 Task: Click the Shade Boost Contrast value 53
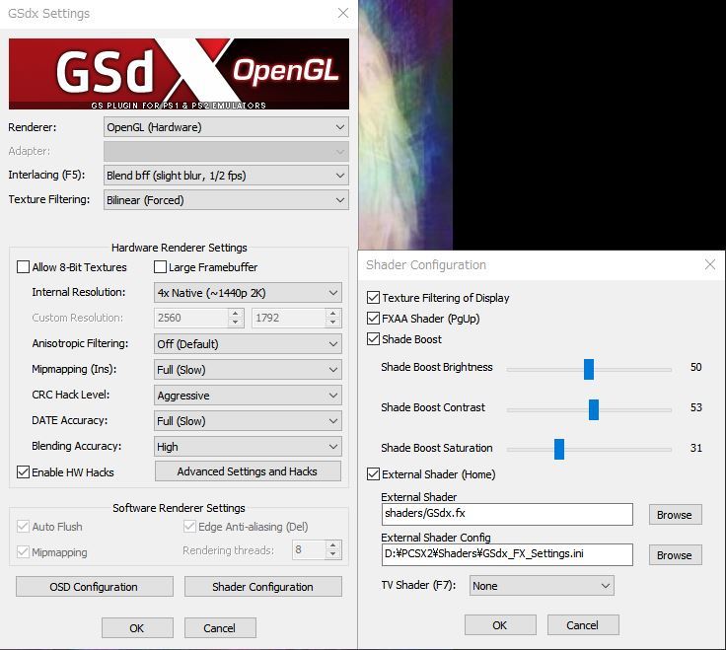click(x=695, y=407)
